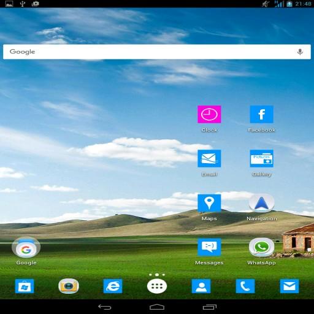Image resolution: width=314 pixels, height=314 pixels.
Task: Tap the muted sound status icon
Action: pyautogui.click(x=266, y=4)
